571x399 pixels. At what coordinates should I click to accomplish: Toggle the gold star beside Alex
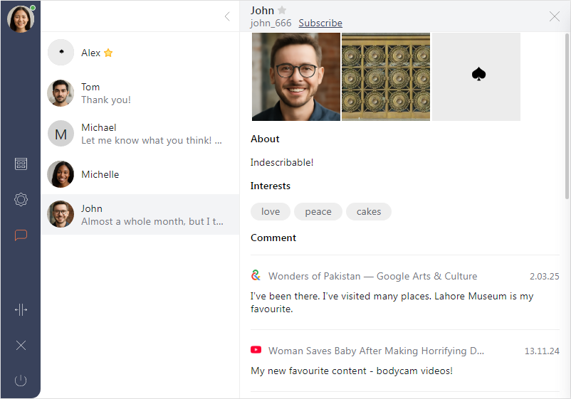click(x=108, y=53)
